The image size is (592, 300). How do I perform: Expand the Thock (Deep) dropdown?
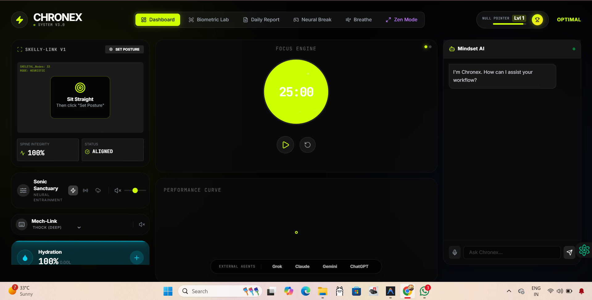click(x=79, y=227)
